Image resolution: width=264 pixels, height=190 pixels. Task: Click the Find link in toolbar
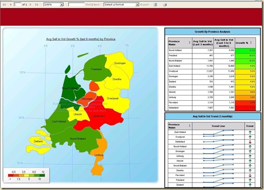point(88,5)
